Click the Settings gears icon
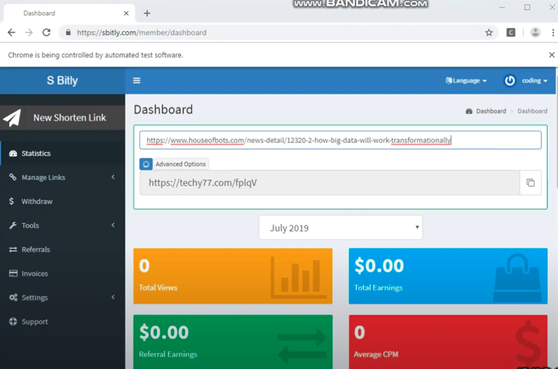This screenshot has height=369, width=558. [13, 297]
